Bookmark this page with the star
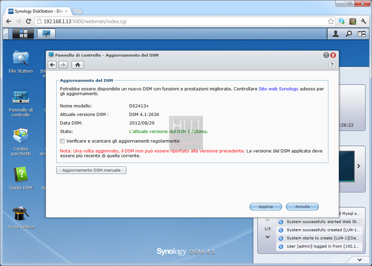The image size is (372, 266). 331,21
